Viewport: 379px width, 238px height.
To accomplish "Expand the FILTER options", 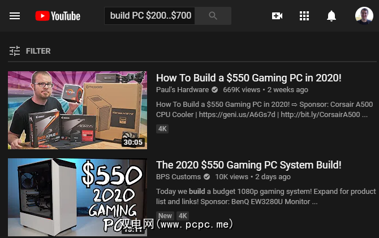I will pyautogui.click(x=38, y=51).
